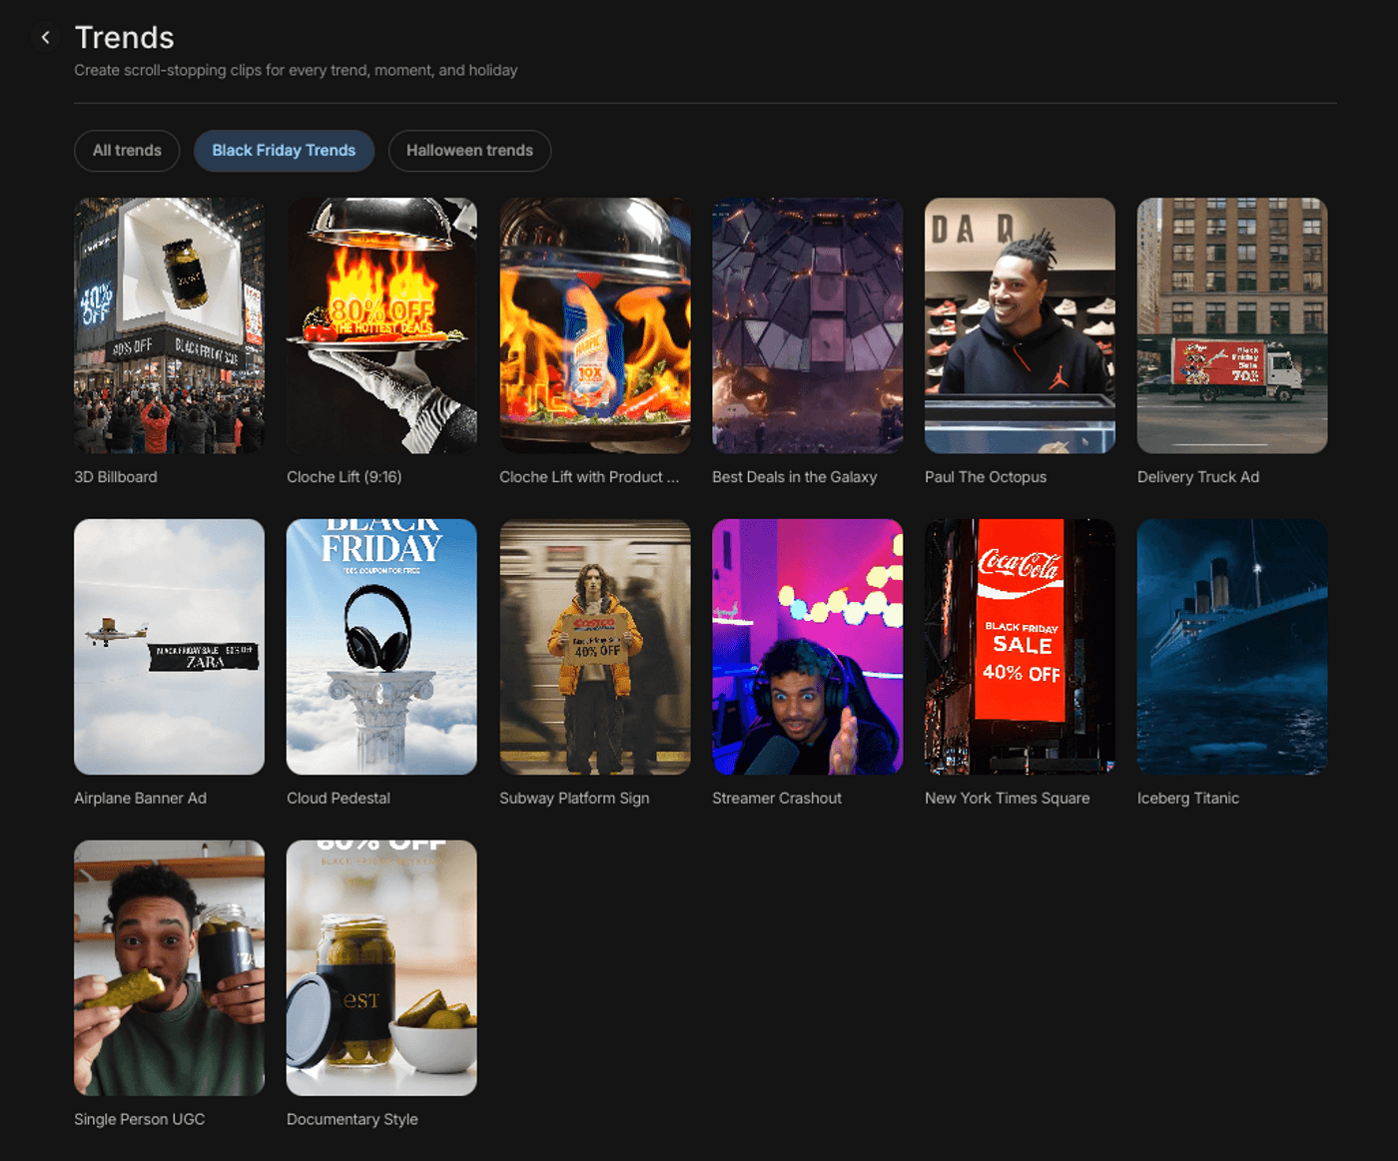This screenshot has width=1398, height=1161.
Task: Switch to the Halloween trends filter
Action: (x=469, y=150)
